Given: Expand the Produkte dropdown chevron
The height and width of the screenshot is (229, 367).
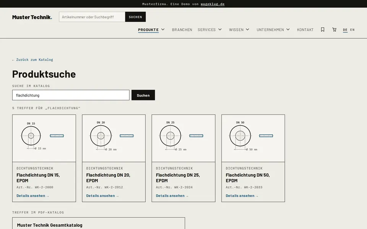Looking at the screenshot, I should point(163,29).
